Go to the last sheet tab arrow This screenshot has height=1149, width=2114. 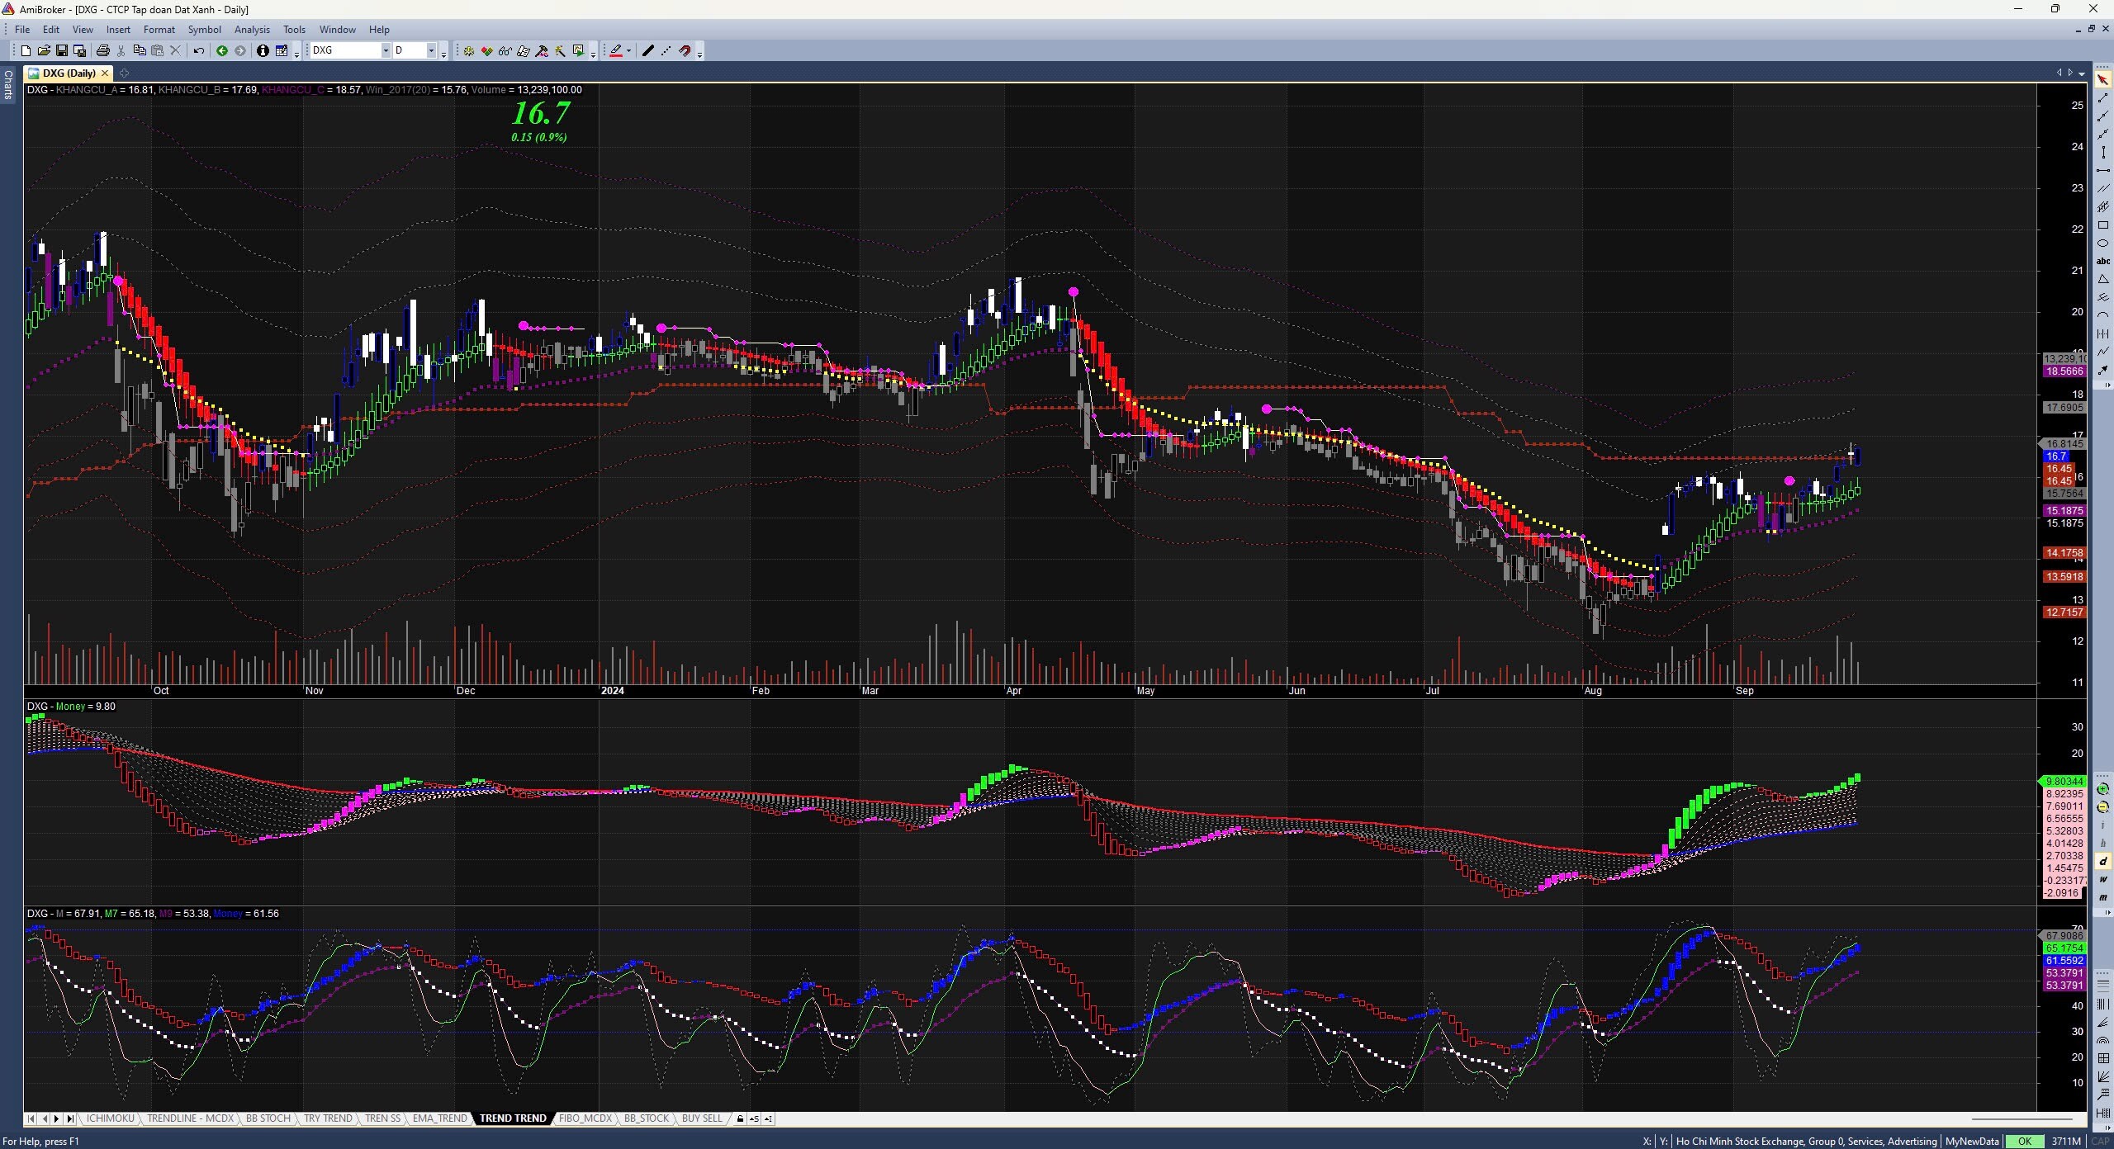tap(70, 1118)
